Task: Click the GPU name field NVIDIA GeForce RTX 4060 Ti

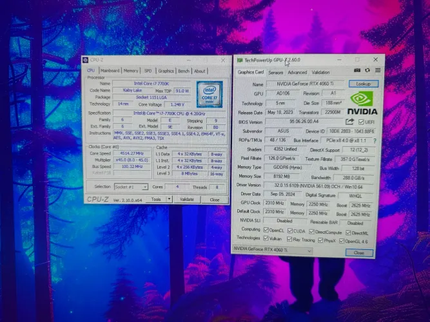Action: coord(305,84)
